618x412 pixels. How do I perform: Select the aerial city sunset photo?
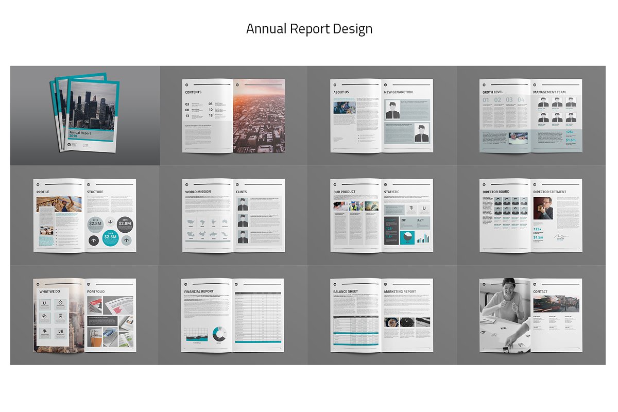(259, 116)
